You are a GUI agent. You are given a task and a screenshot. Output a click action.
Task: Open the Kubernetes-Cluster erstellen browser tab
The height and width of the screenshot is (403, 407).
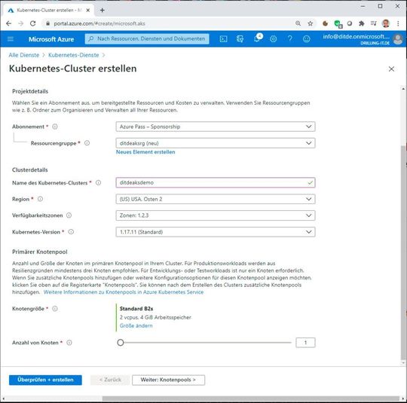48,10
